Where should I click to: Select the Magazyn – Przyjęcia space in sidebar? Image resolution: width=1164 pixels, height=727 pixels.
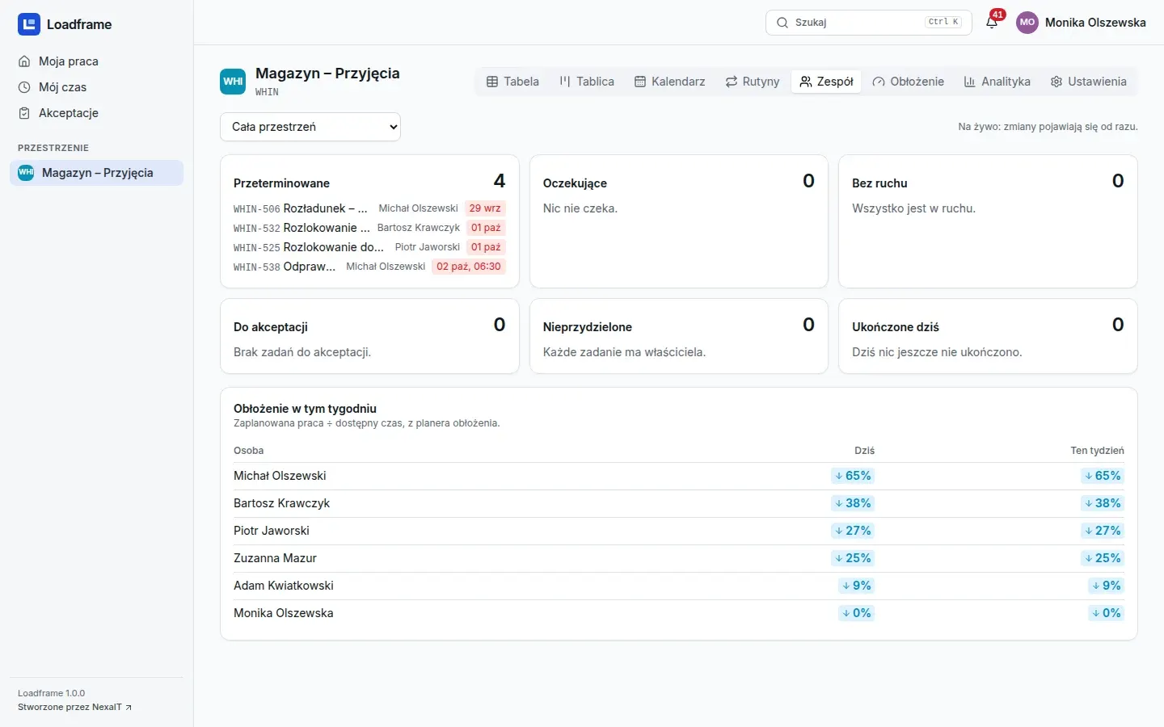(96, 173)
